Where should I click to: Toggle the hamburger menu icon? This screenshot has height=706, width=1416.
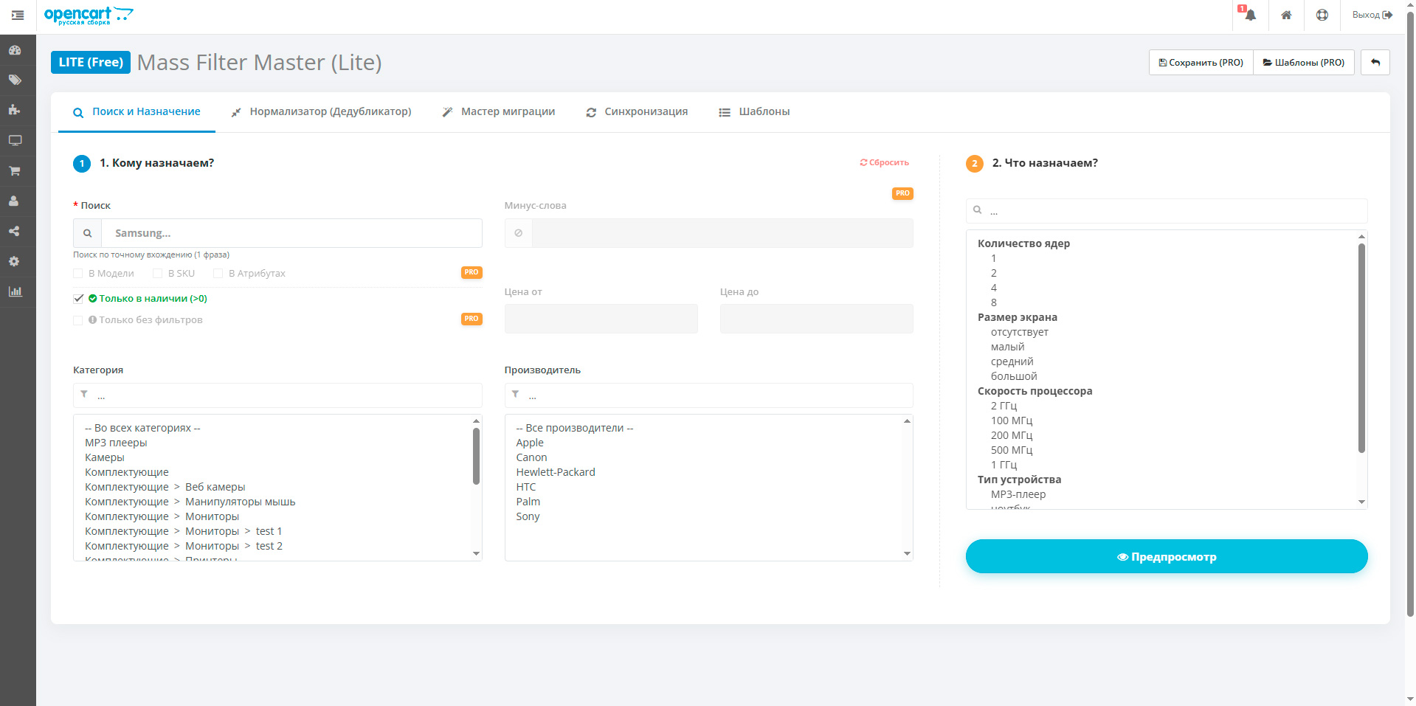18,15
